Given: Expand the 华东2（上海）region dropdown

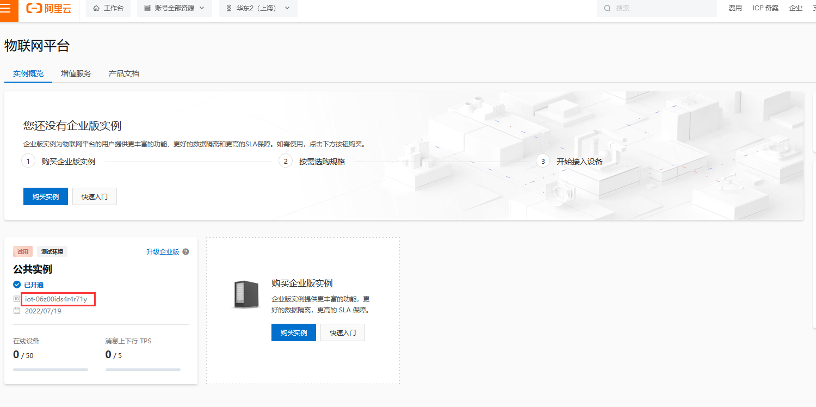Looking at the screenshot, I should (x=258, y=8).
